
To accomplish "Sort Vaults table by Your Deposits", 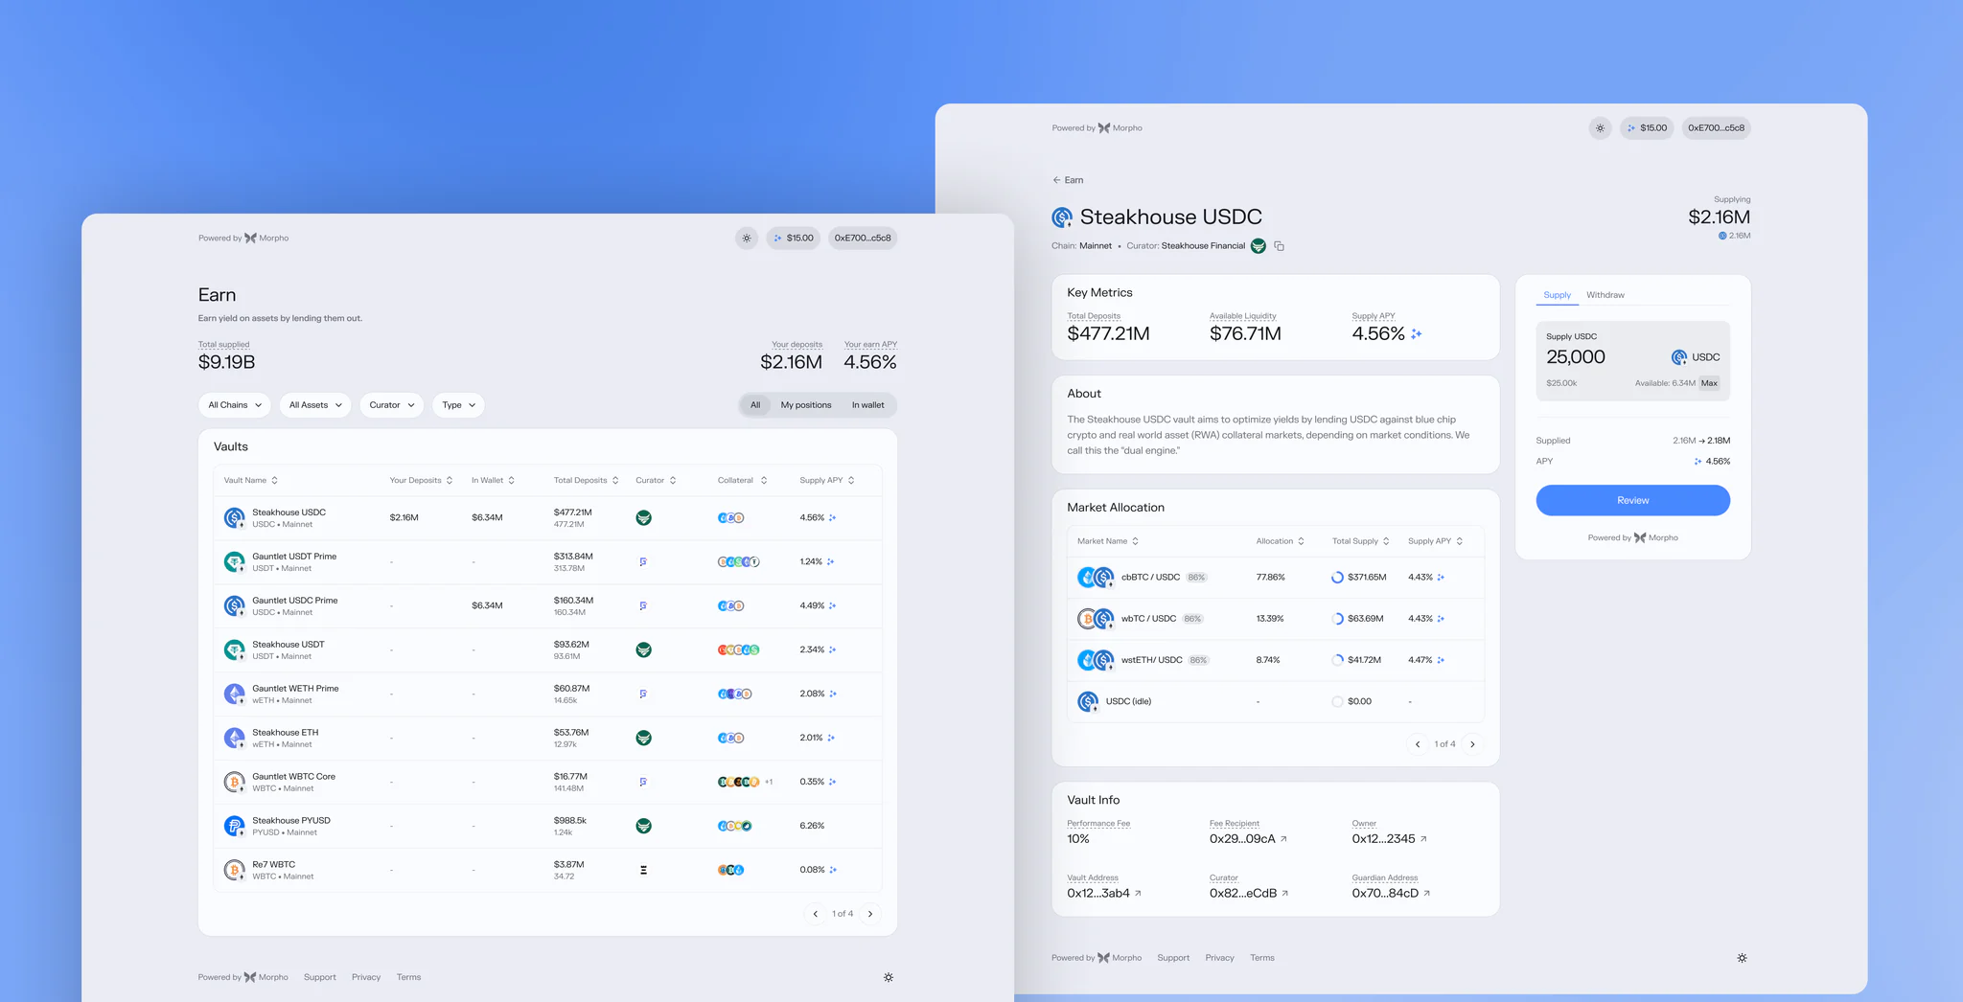I will tap(422, 481).
